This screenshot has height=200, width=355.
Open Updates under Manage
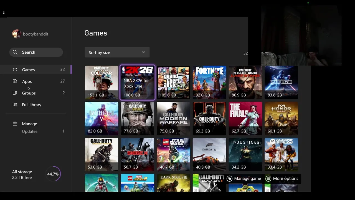(x=30, y=131)
